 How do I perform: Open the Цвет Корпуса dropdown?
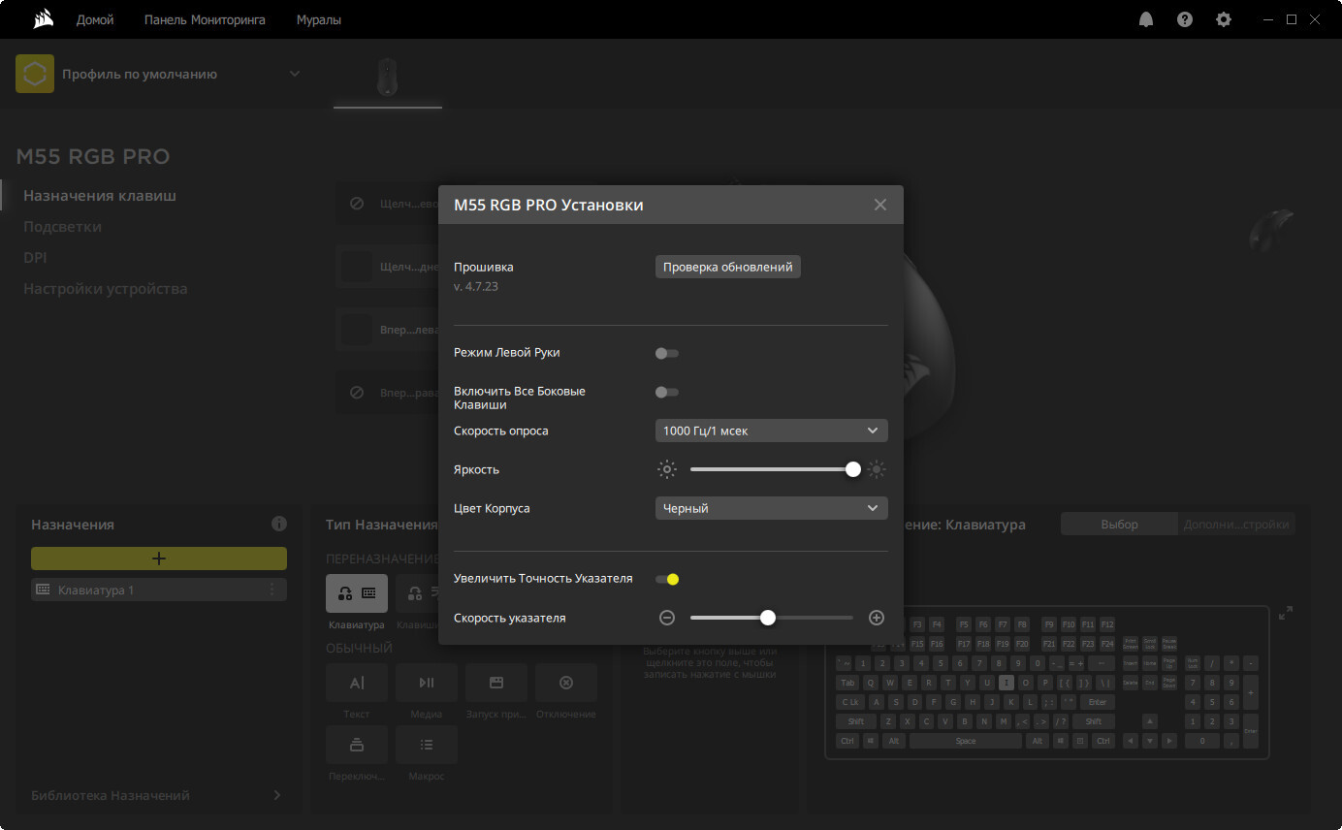772,508
